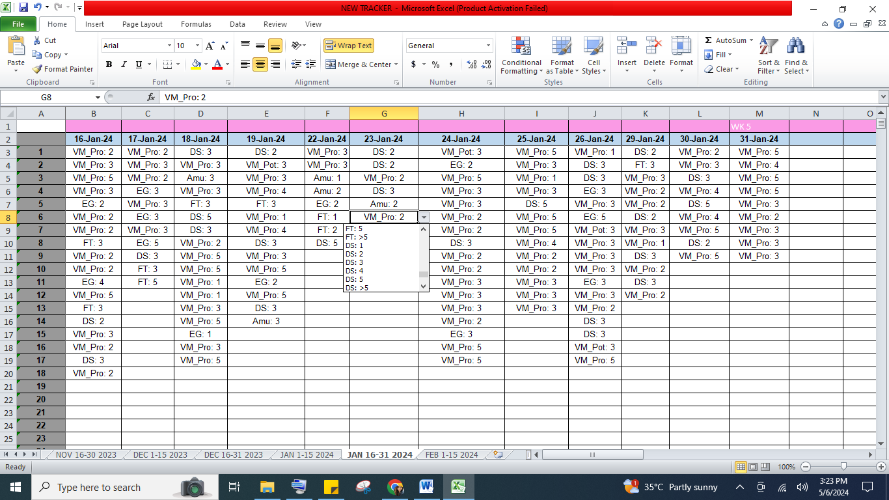Expand the Merge & Center dropdown arrow
Image resolution: width=889 pixels, height=500 pixels.
coord(396,64)
